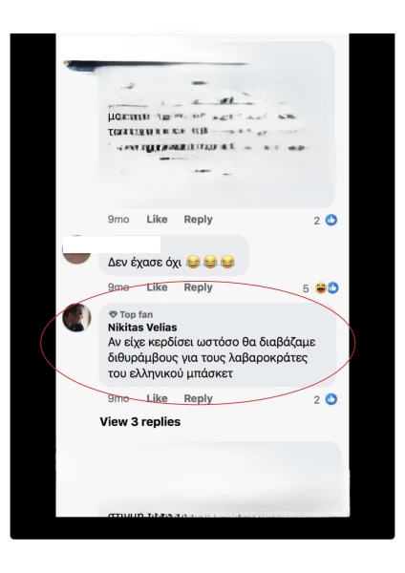
Task: Click the Top fan label
Action: tap(137, 314)
